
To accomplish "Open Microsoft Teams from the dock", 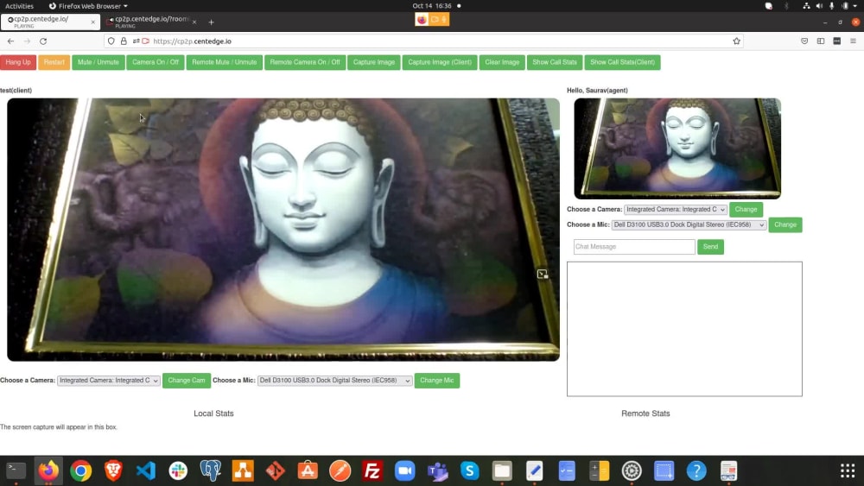I will (x=437, y=470).
